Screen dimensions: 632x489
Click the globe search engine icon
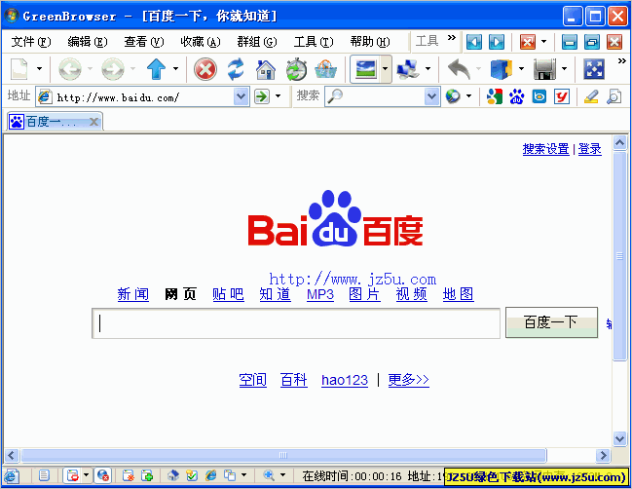tap(453, 96)
